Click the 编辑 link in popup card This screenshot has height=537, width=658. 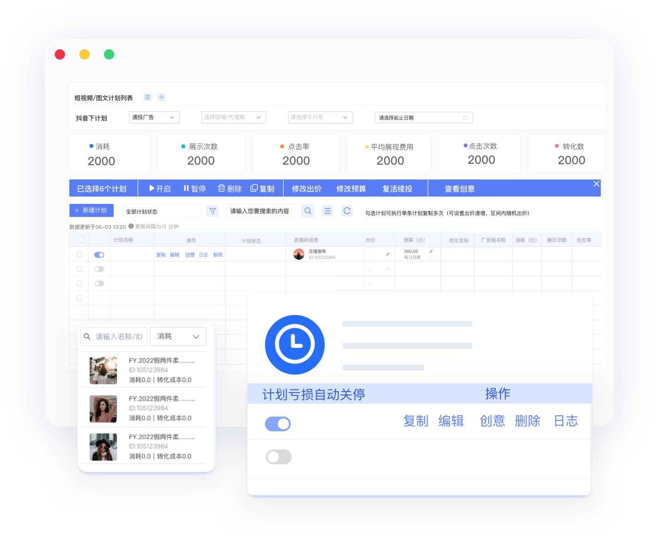pyautogui.click(x=451, y=421)
